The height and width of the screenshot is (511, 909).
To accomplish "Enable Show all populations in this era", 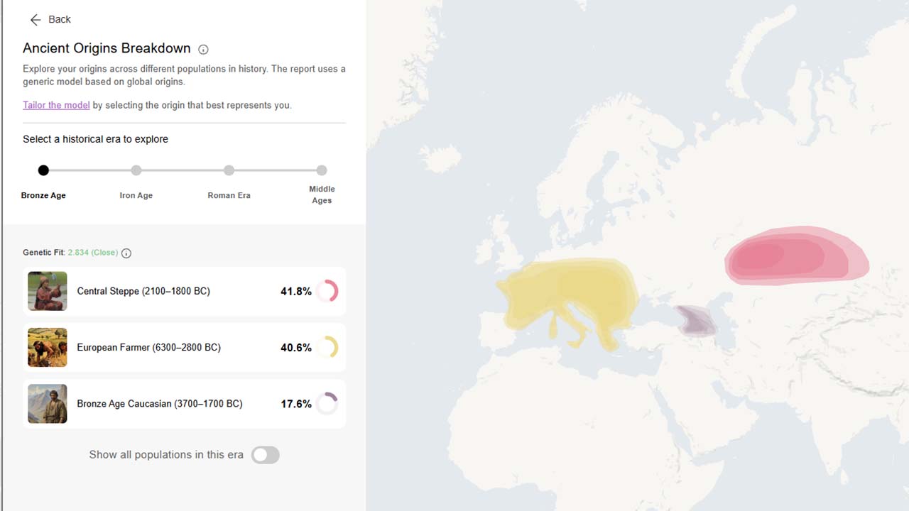I will 265,455.
